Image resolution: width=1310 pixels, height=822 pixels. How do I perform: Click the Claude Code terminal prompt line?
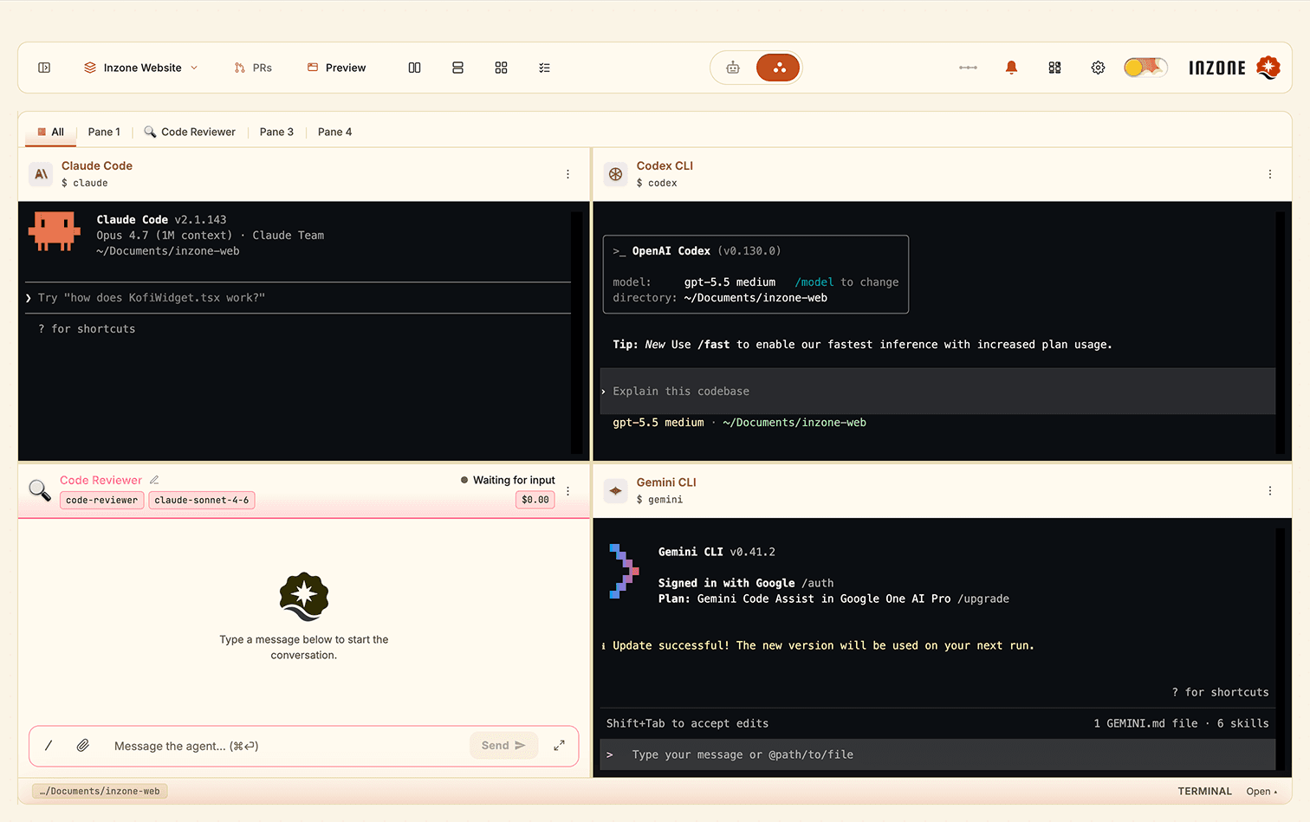coord(298,298)
